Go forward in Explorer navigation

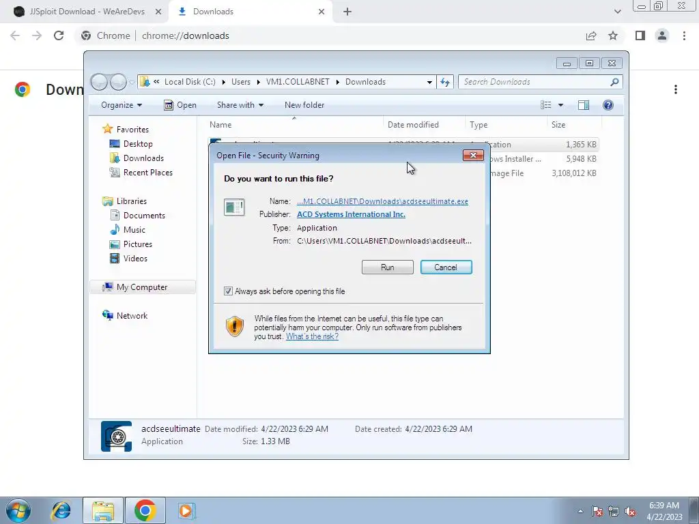[118, 82]
